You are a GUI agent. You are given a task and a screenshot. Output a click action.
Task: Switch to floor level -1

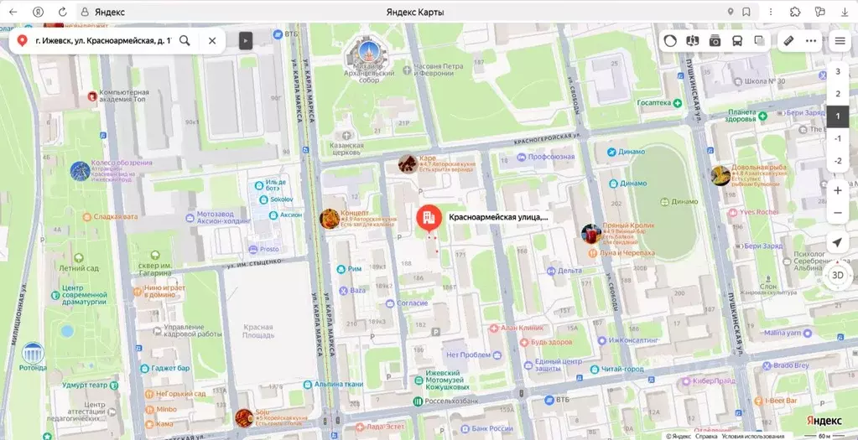838,139
